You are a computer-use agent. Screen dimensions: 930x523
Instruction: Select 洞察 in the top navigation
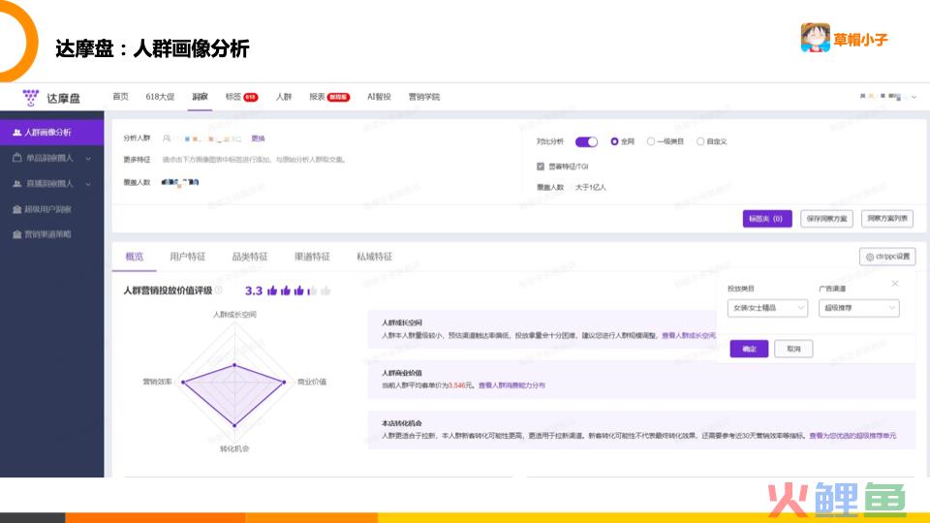(200, 97)
